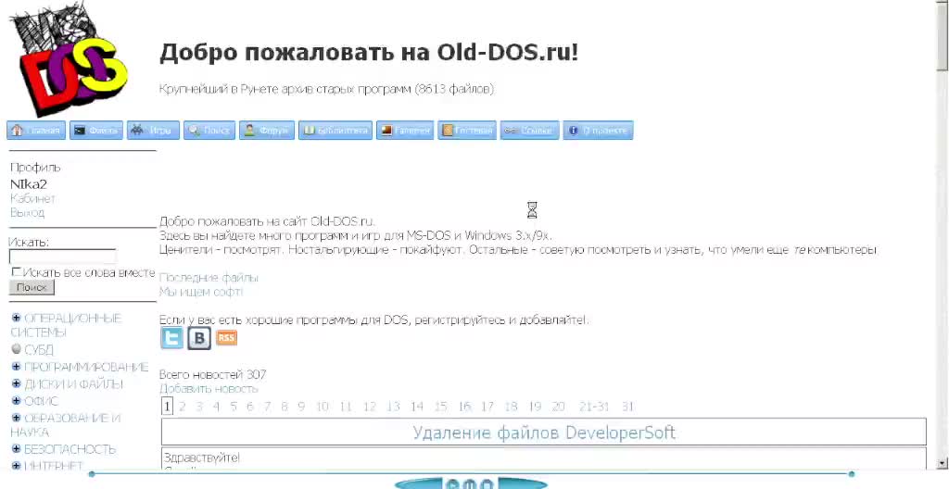Open the RSS feed icon
949x489 pixels.
226,338
